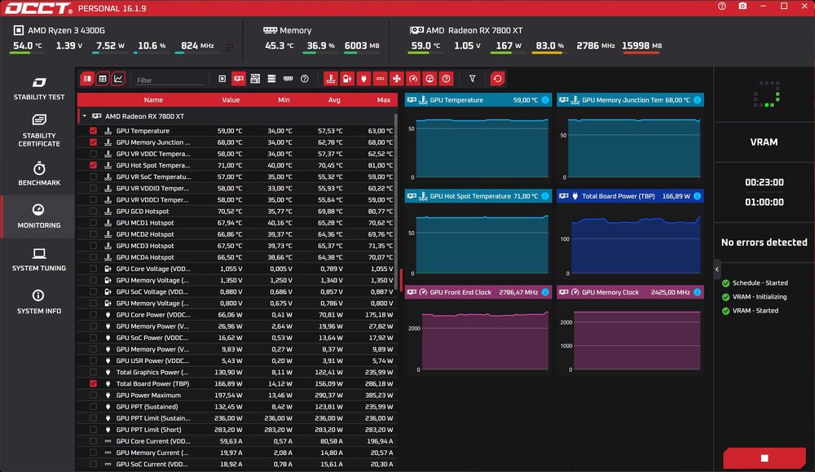
Task: Open the System Info section
Action: click(x=39, y=302)
